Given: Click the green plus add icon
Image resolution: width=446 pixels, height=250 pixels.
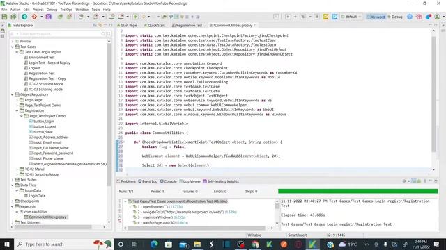Looking at the screenshot, I should click(135, 17).
